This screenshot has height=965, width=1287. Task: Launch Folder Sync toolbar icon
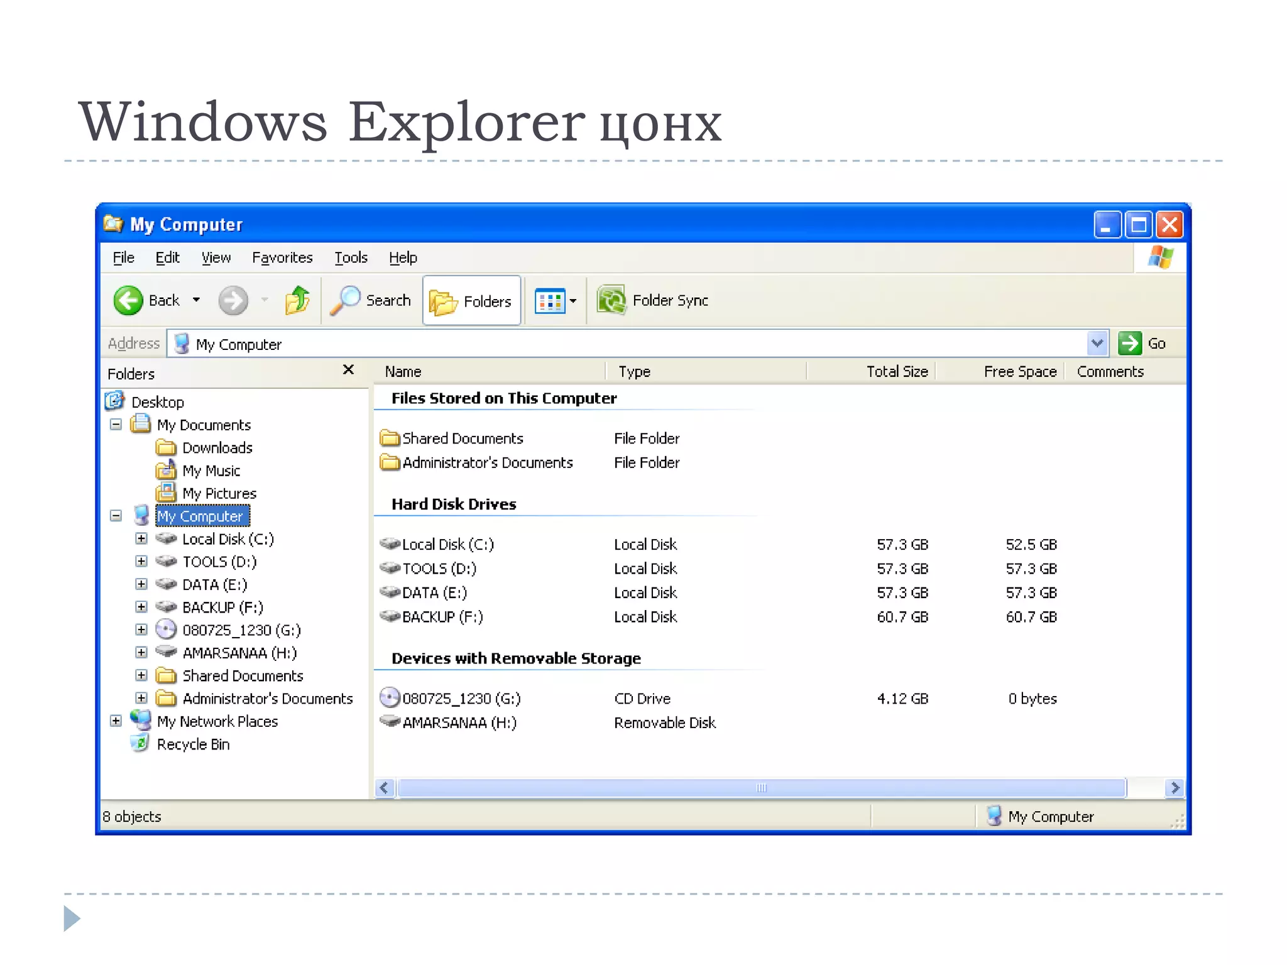point(611,300)
